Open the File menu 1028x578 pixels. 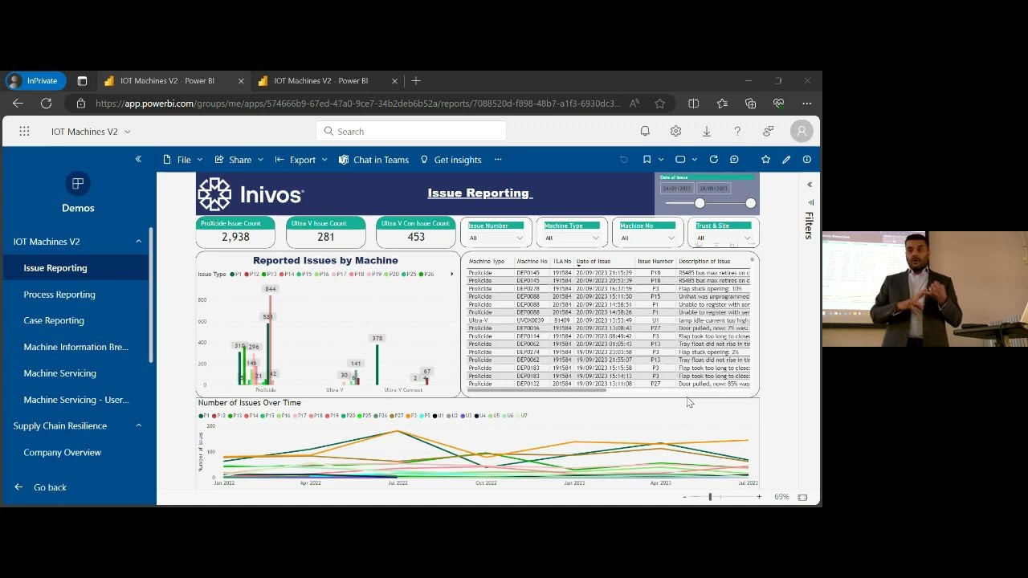[x=183, y=160]
